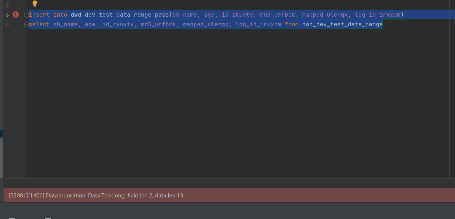Click "log_id_irkxom" in the select line
Screen dimensions: 455x219
coord(258,24)
